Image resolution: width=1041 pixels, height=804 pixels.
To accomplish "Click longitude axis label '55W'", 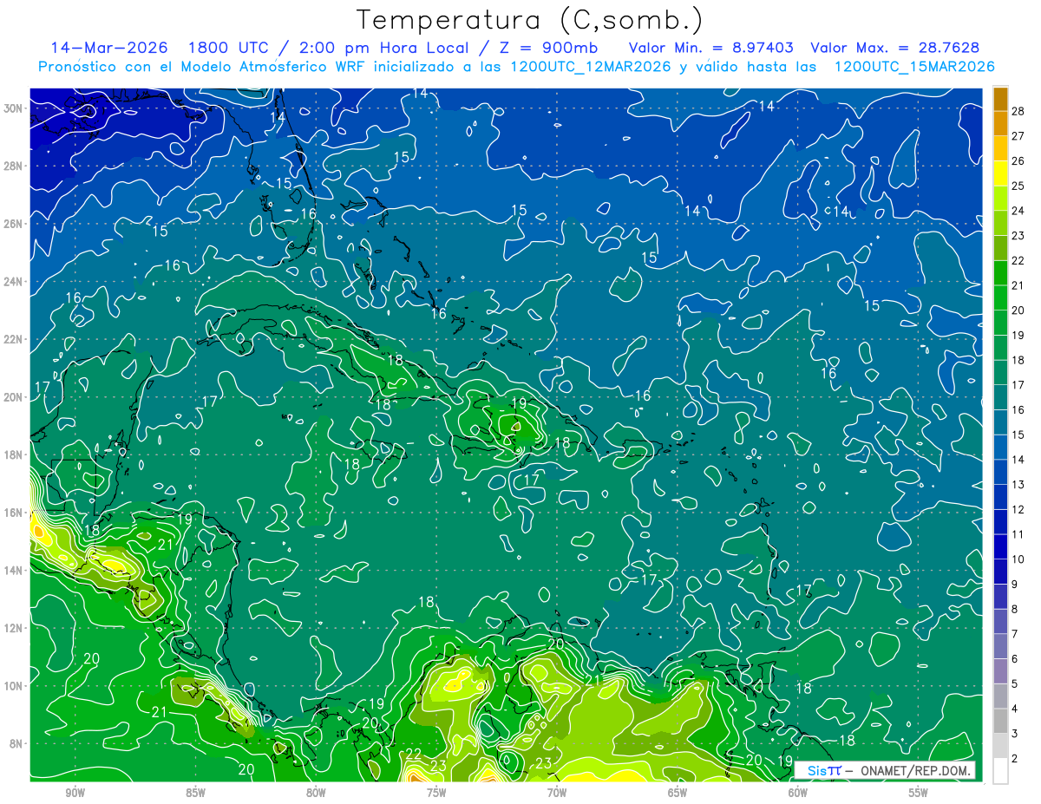I will tap(919, 793).
